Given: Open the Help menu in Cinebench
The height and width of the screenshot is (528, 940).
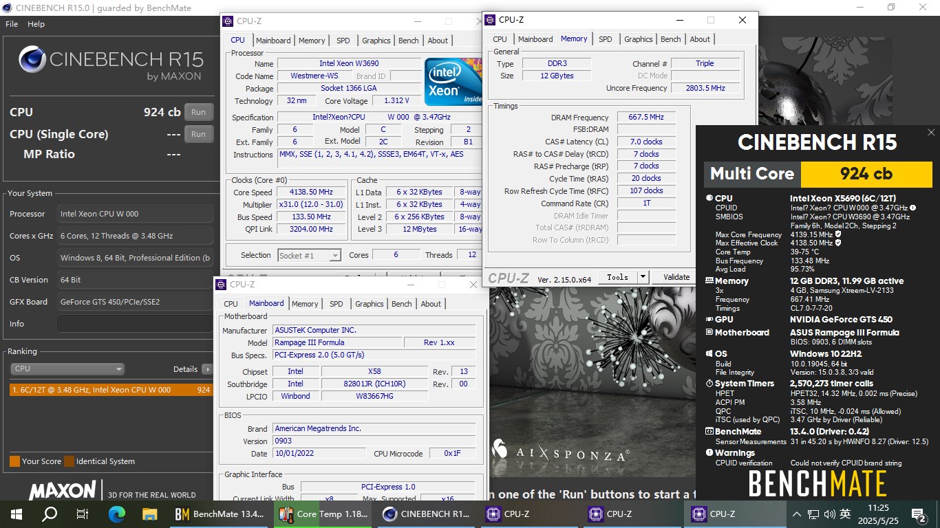Looking at the screenshot, I should (x=36, y=24).
